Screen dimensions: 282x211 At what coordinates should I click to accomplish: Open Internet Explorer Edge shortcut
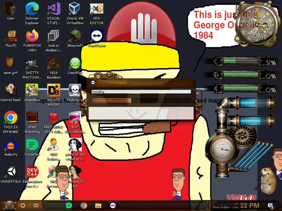click(32, 13)
